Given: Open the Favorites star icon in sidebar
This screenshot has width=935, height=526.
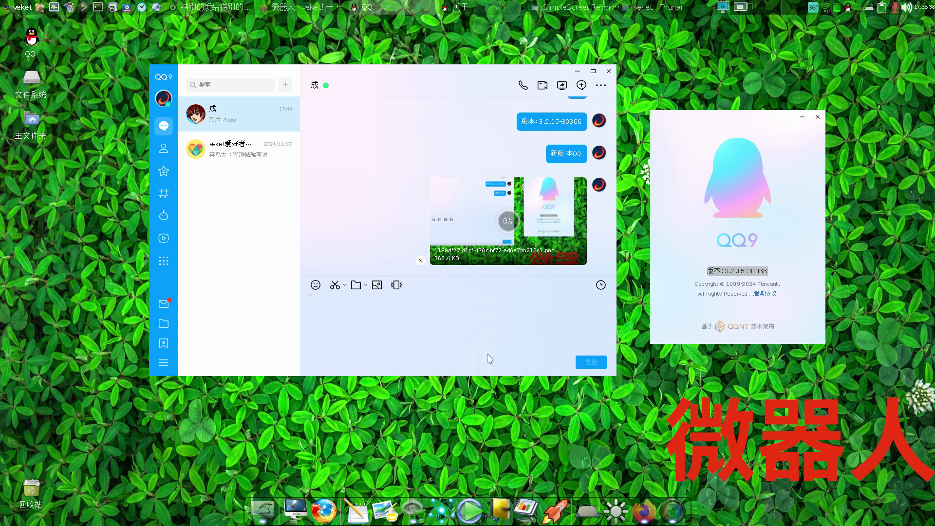Looking at the screenshot, I should click(164, 171).
